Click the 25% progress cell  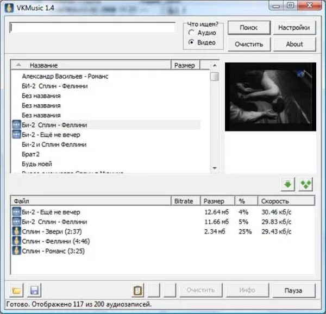coord(245,231)
